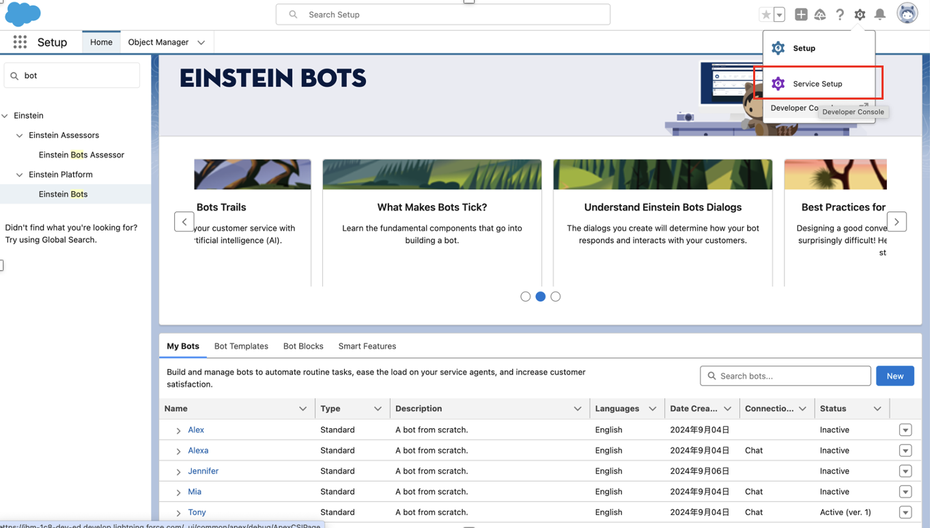Click the carousel previous arrow

[184, 222]
